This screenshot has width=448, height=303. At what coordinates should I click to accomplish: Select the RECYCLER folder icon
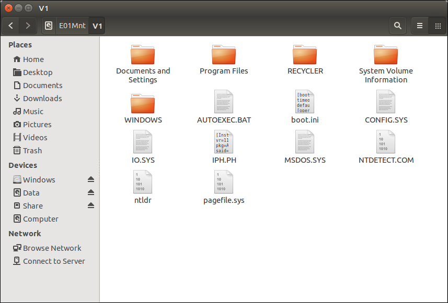point(305,55)
